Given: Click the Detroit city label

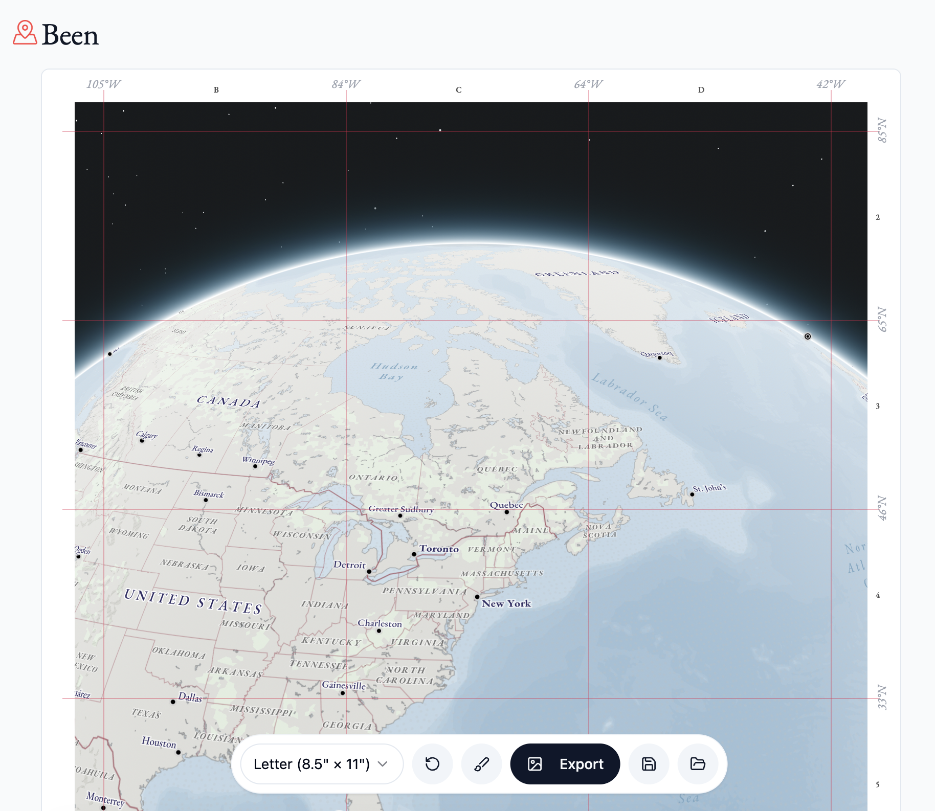Looking at the screenshot, I should tap(349, 565).
